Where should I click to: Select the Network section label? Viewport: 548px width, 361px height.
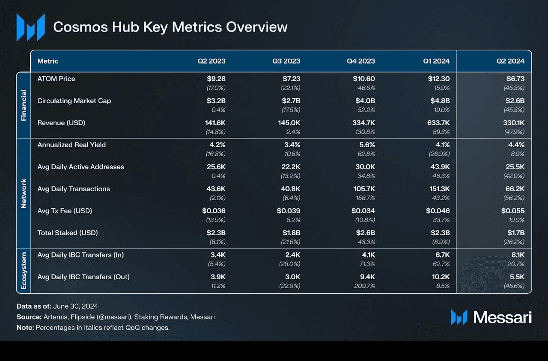click(x=24, y=193)
